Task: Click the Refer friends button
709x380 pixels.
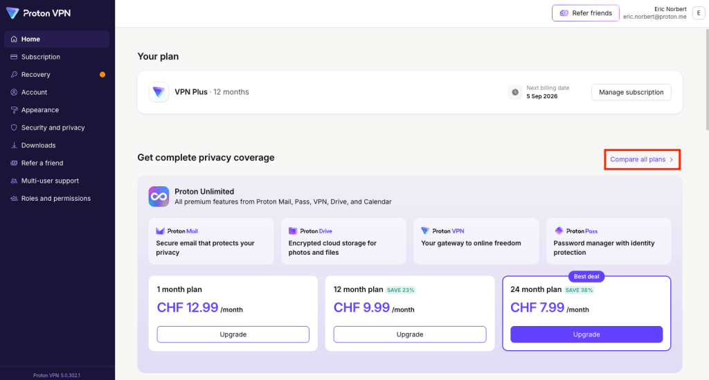Action: click(x=586, y=13)
